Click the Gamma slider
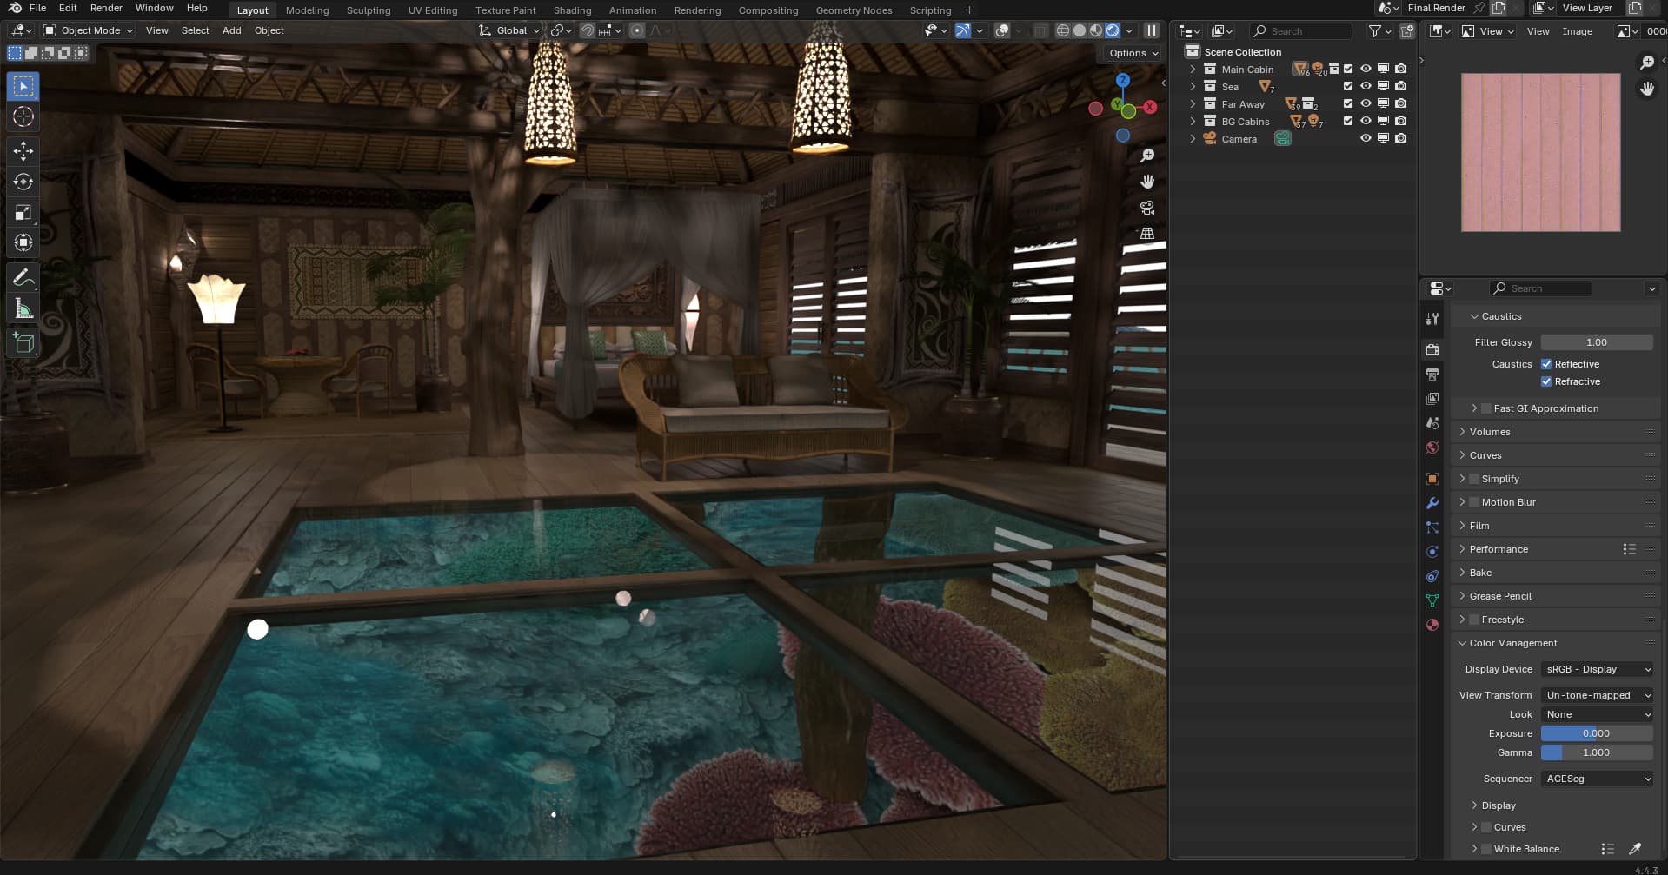 [1597, 752]
